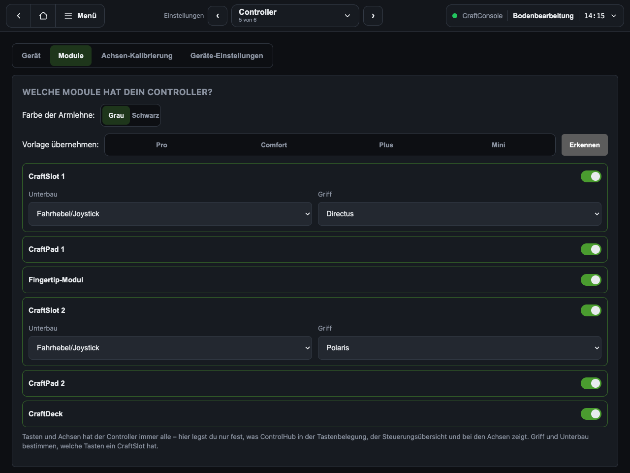
Task: Toggle the CraftSlot 1 switch
Action: (591, 176)
